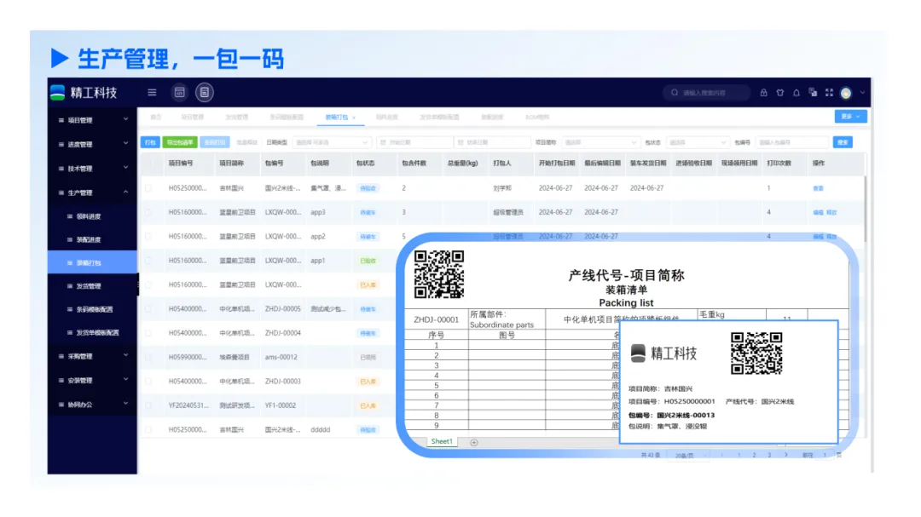
Task: Open the 项目简称 filter dropdown
Action: [x=600, y=142]
